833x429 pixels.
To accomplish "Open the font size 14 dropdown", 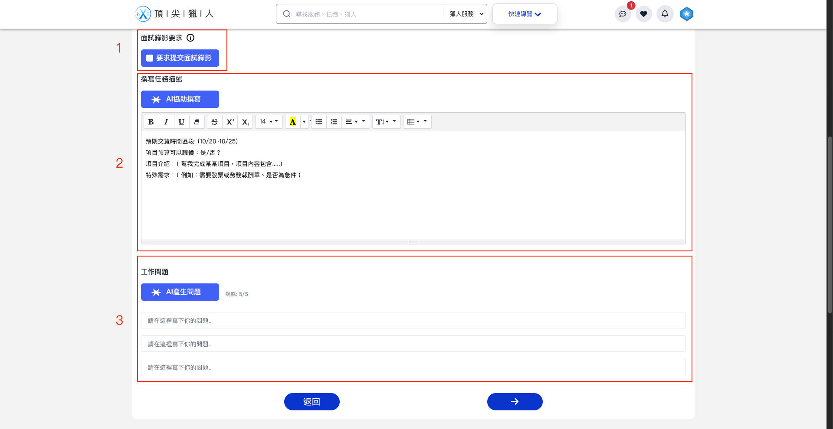I will 269,122.
